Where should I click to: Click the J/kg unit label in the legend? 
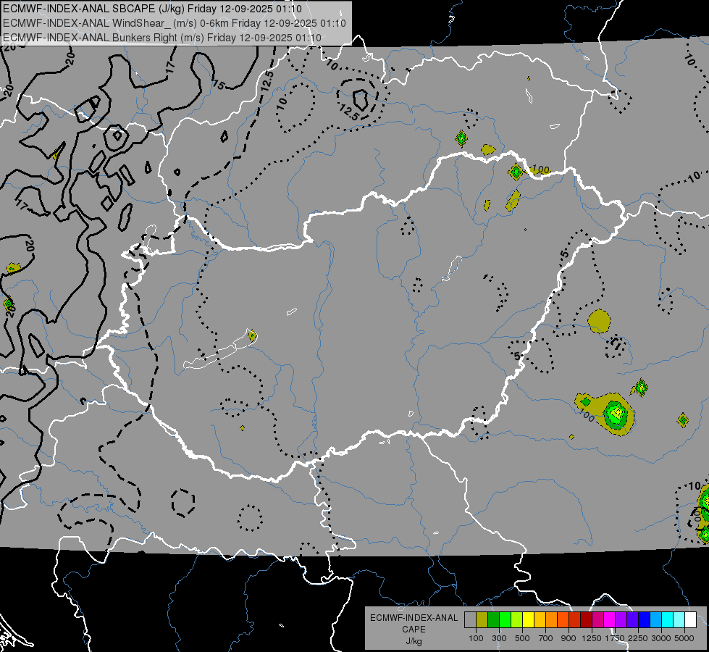414,642
